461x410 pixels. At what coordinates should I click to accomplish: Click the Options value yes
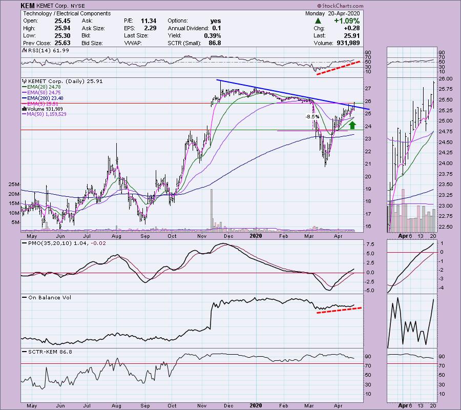(216, 21)
